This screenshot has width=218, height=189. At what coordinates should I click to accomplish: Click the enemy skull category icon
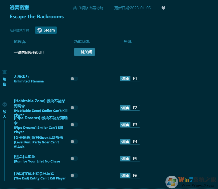pyautogui.click(x=5, y=104)
